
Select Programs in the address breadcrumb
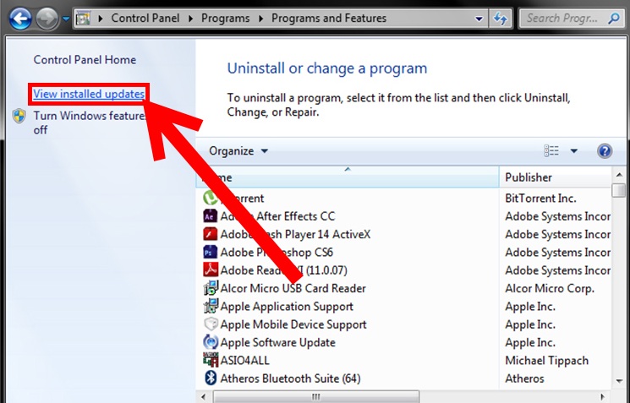click(225, 18)
